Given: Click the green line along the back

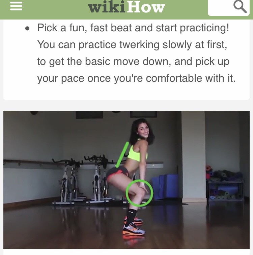Looking at the screenshot, I should [x=122, y=155].
